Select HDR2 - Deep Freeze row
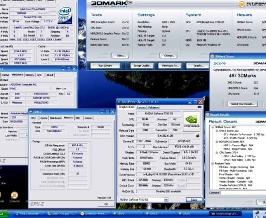This screenshot has width=266, height=218. [238, 149]
